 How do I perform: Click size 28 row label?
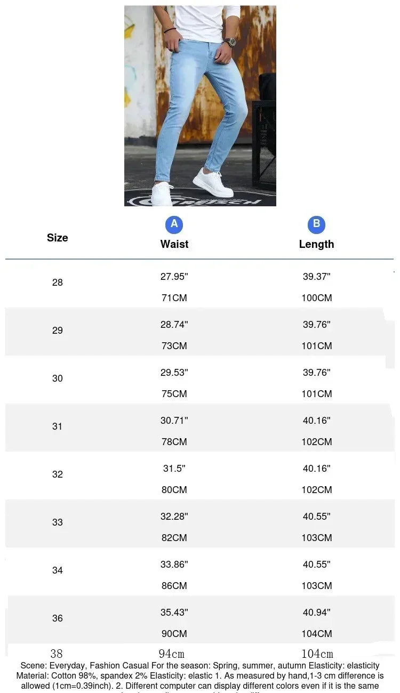click(58, 283)
